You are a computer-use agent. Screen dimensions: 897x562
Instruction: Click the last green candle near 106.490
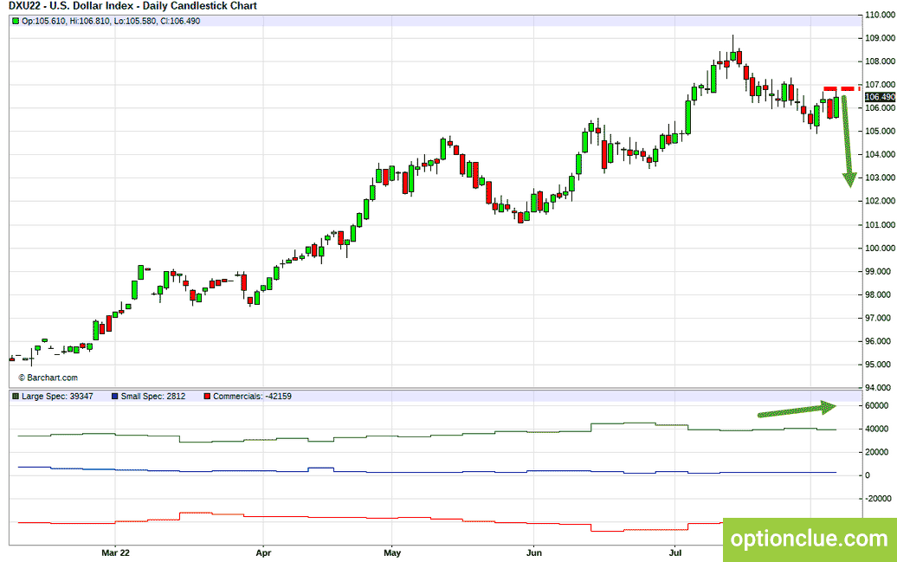(x=836, y=107)
